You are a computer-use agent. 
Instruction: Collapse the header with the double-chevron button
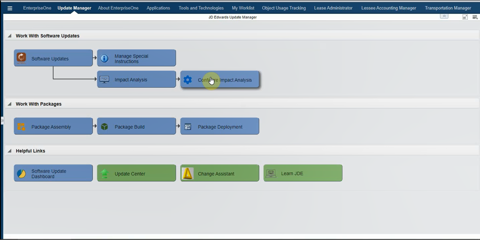coord(444,16)
